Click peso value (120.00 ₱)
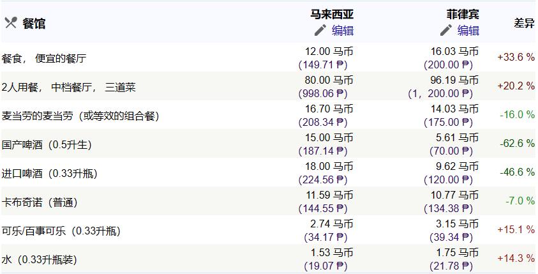Viewport: 538px width, 274px height. coord(449,180)
